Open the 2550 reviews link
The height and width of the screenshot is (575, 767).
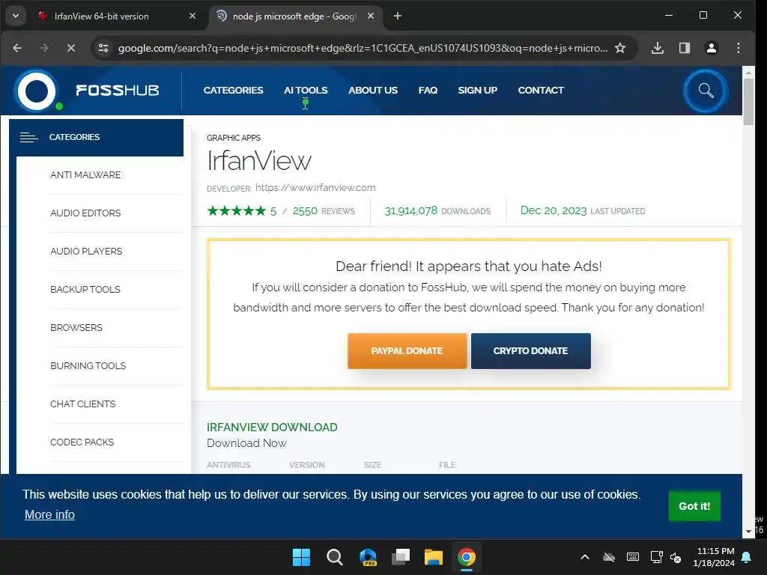point(324,211)
